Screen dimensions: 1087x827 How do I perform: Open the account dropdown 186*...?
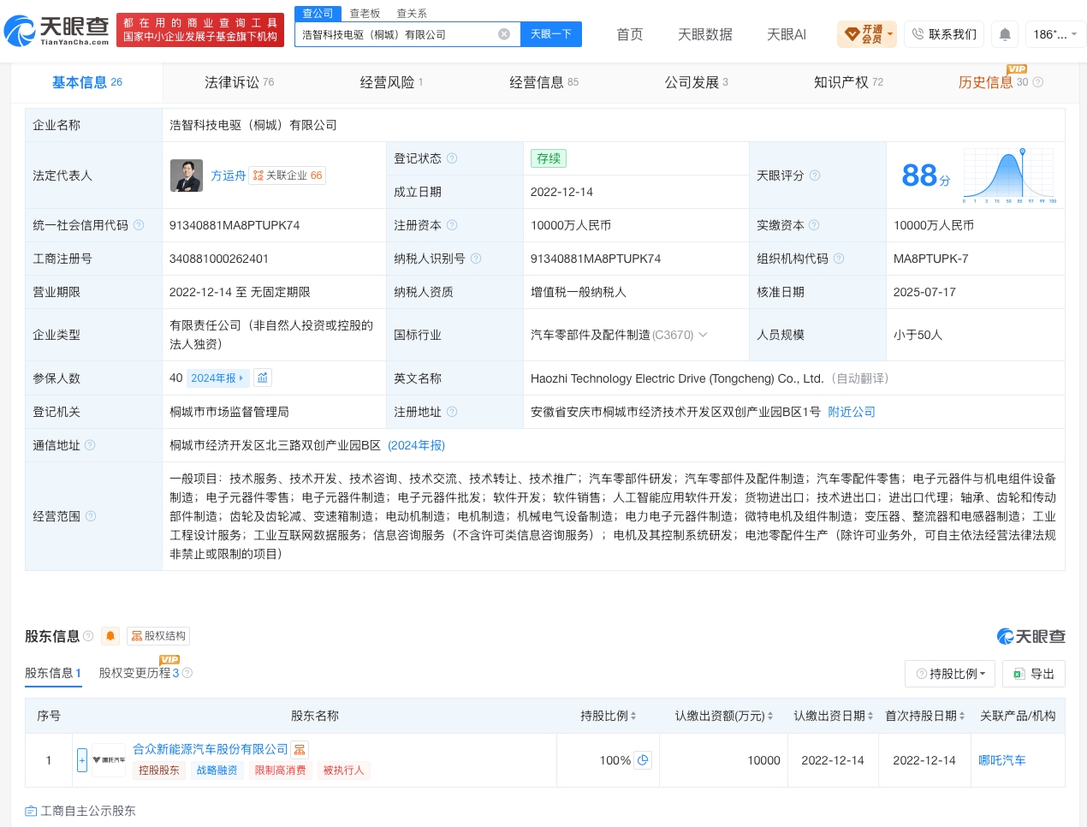(x=1054, y=34)
